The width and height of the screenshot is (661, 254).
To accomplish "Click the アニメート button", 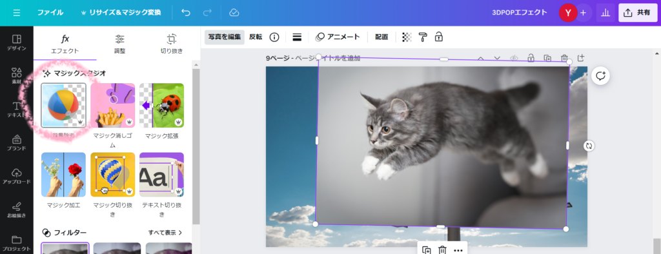I will (x=338, y=37).
